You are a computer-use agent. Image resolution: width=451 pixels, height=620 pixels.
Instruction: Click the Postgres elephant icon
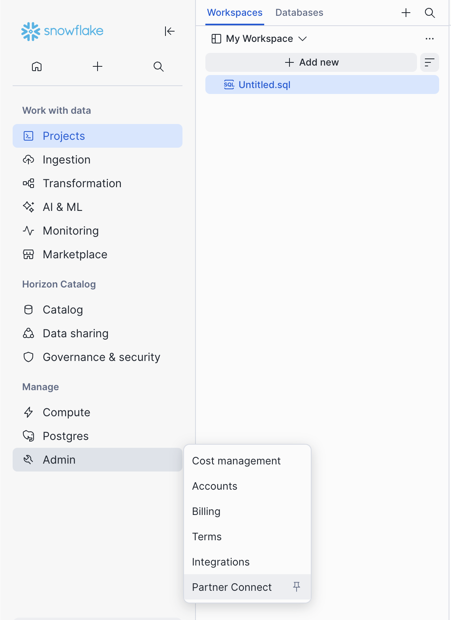pos(28,436)
